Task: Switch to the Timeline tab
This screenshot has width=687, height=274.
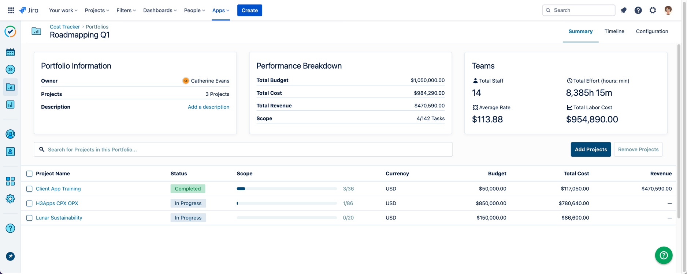Action: 614,31
